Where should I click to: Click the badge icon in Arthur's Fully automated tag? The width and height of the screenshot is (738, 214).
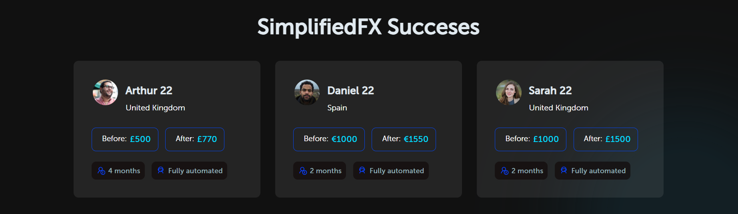pos(161,170)
